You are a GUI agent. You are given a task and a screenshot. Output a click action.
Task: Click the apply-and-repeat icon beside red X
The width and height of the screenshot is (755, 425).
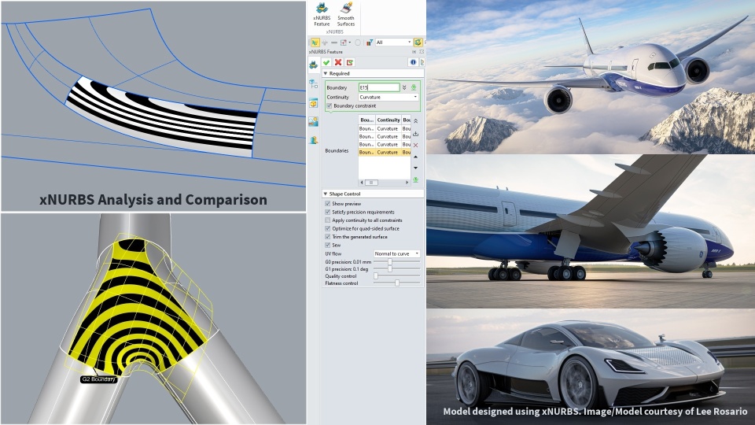(x=350, y=62)
